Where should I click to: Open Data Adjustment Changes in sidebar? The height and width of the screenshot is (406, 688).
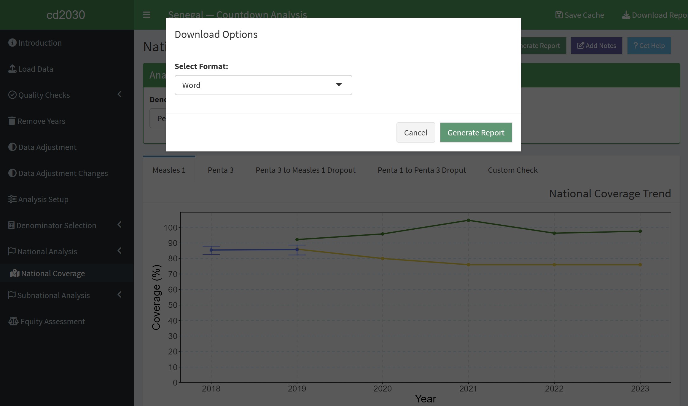(x=63, y=173)
